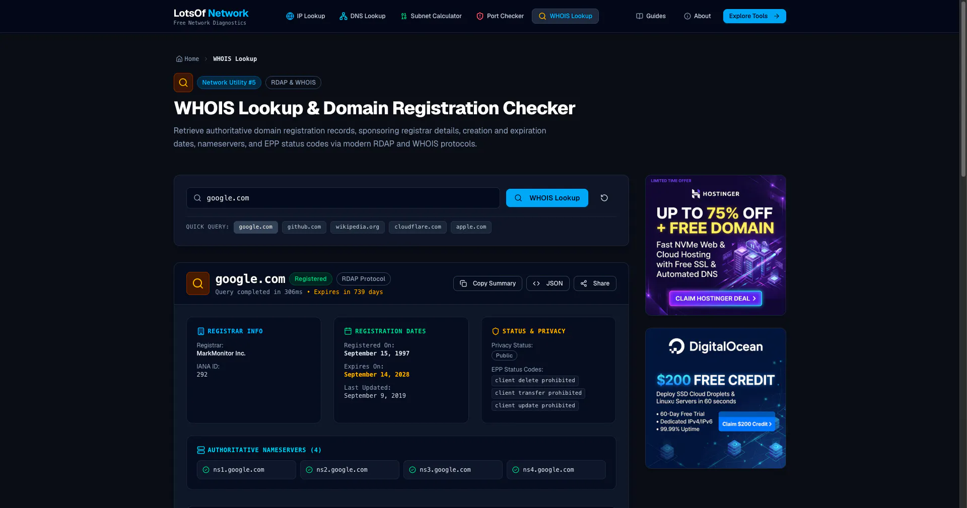The height and width of the screenshot is (508, 967).
Task: Click the check icon beside ns4.google.com
Action: (x=516, y=470)
